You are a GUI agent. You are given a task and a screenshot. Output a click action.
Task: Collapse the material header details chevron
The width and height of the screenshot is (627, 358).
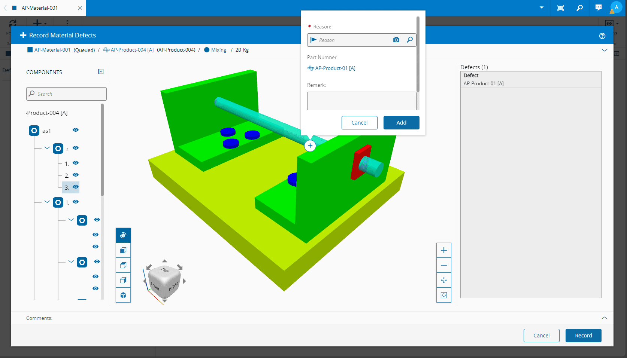pyautogui.click(x=605, y=50)
